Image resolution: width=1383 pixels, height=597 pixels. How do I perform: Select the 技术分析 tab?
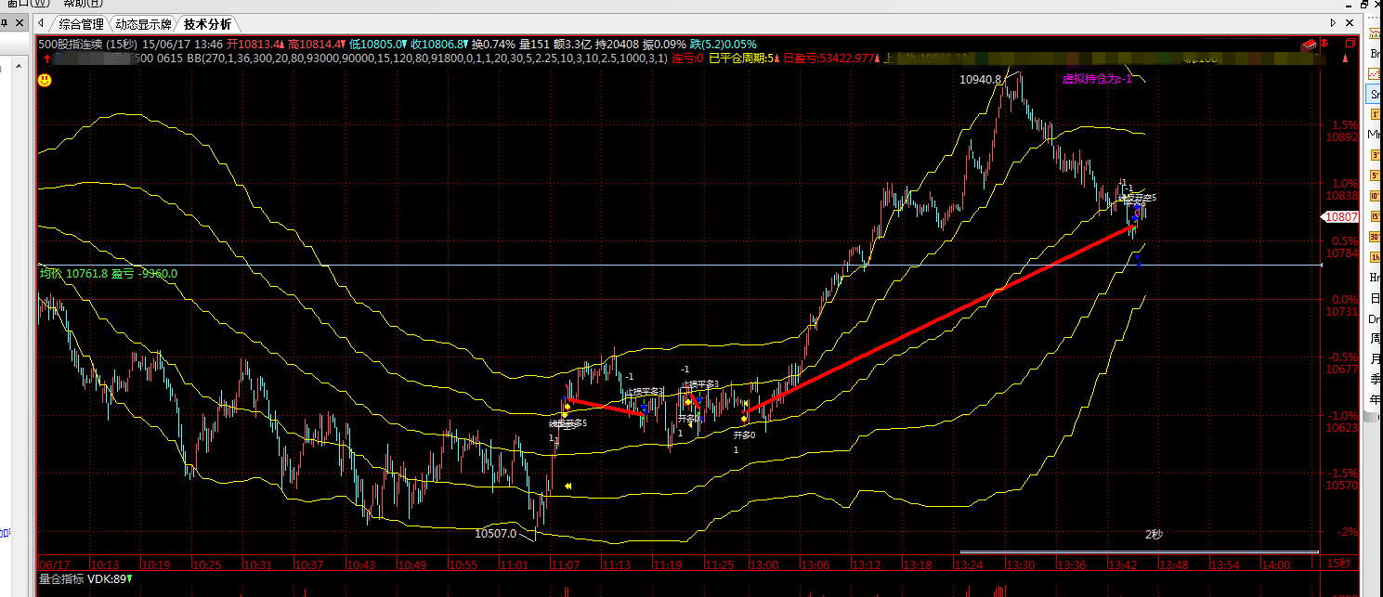pos(207,24)
